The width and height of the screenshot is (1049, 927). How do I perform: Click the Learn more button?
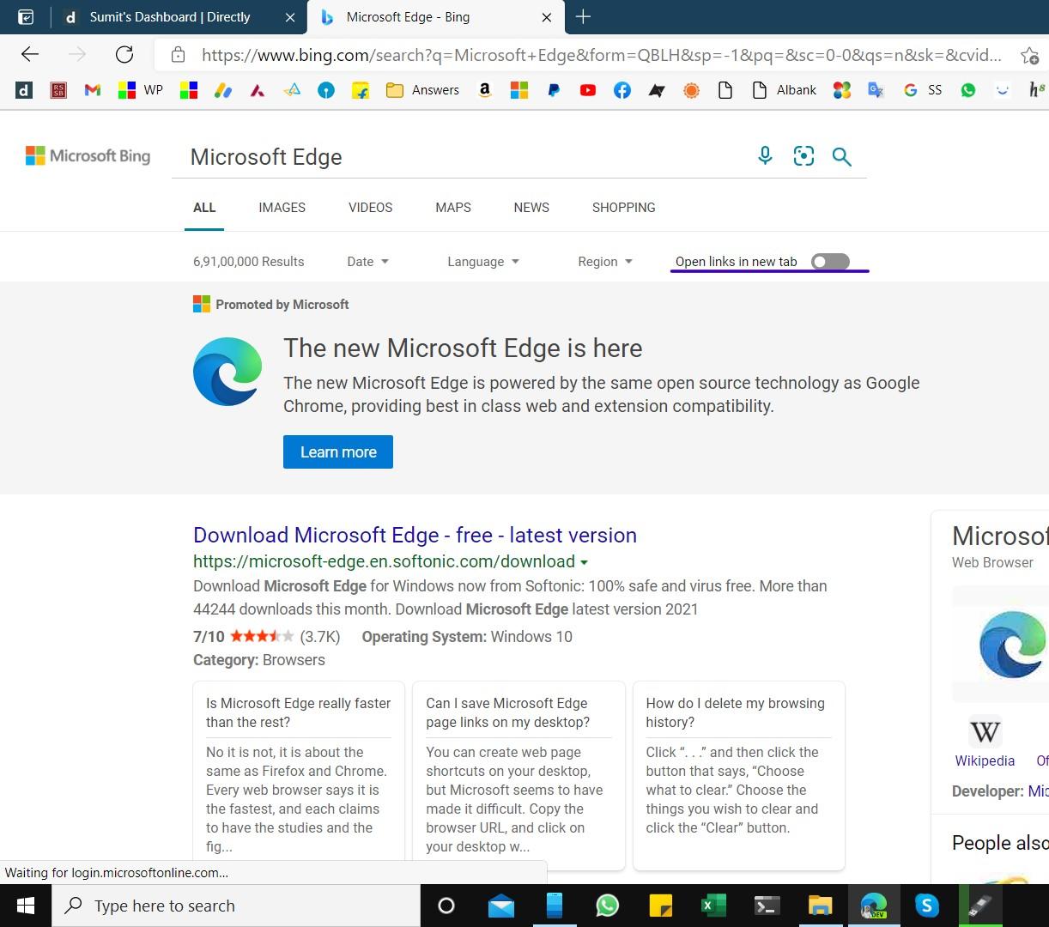(x=337, y=451)
